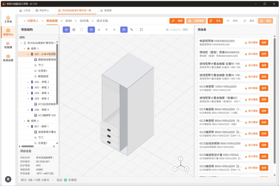Collapse the 苏州北站高铁扩建项目 root node
This screenshot has height=187, width=280.
tap(21, 43)
